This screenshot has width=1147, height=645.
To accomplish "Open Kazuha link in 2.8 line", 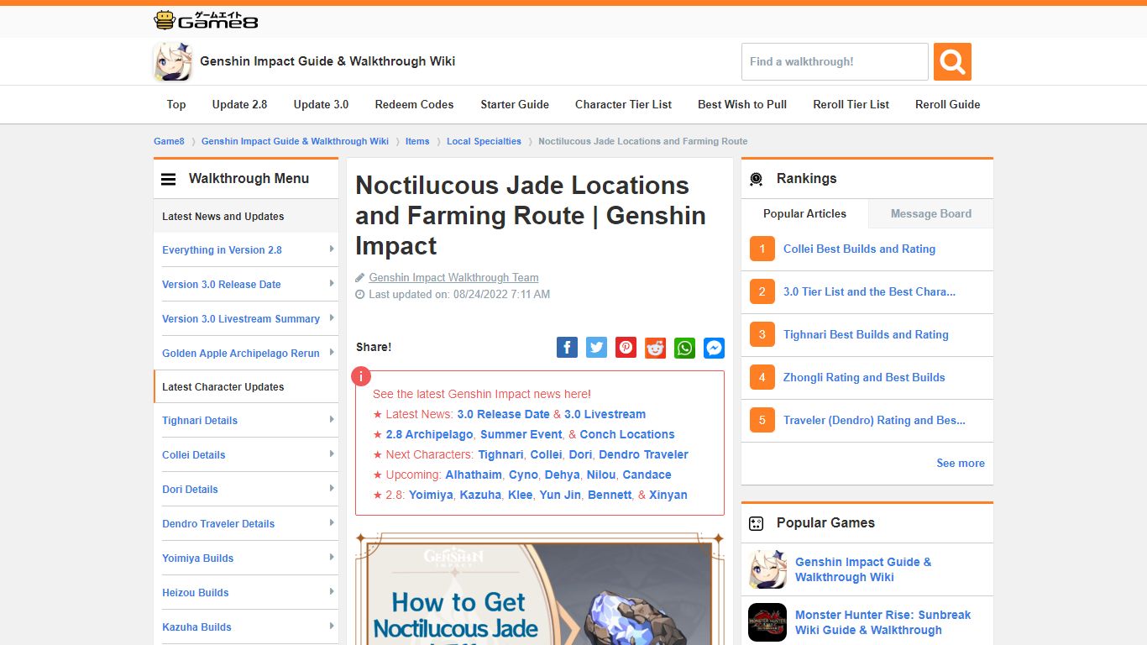I will [480, 495].
